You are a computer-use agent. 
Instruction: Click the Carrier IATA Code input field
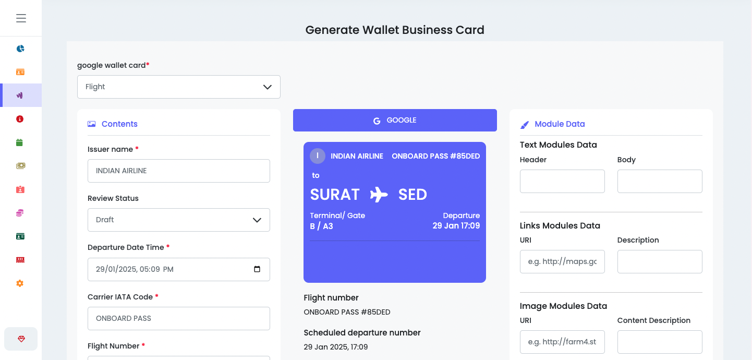pos(179,318)
